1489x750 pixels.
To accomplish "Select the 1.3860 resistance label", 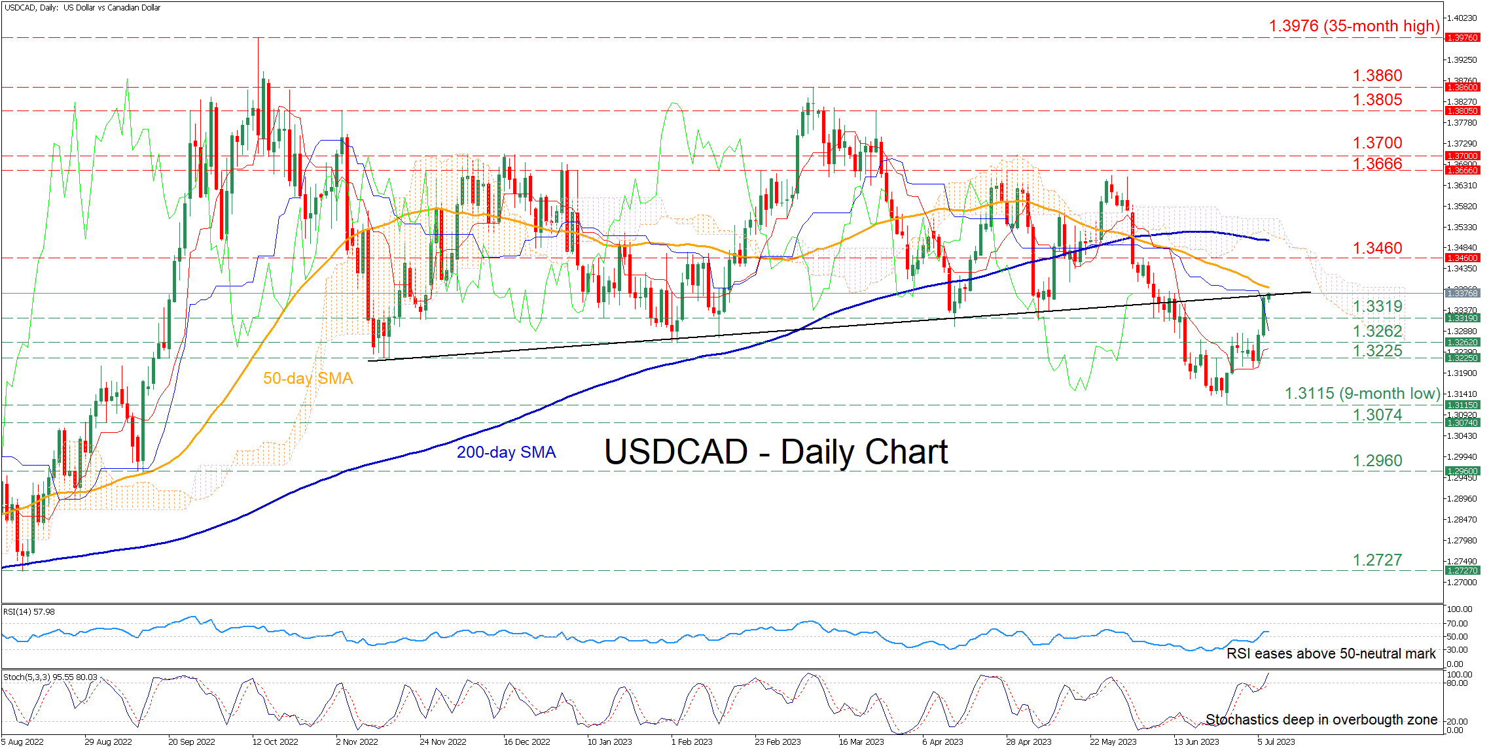I will point(1377,76).
